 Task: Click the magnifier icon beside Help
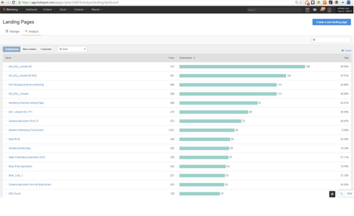341,194
